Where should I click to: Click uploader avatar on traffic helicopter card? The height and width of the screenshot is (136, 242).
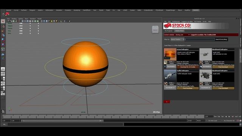point(166,84)
